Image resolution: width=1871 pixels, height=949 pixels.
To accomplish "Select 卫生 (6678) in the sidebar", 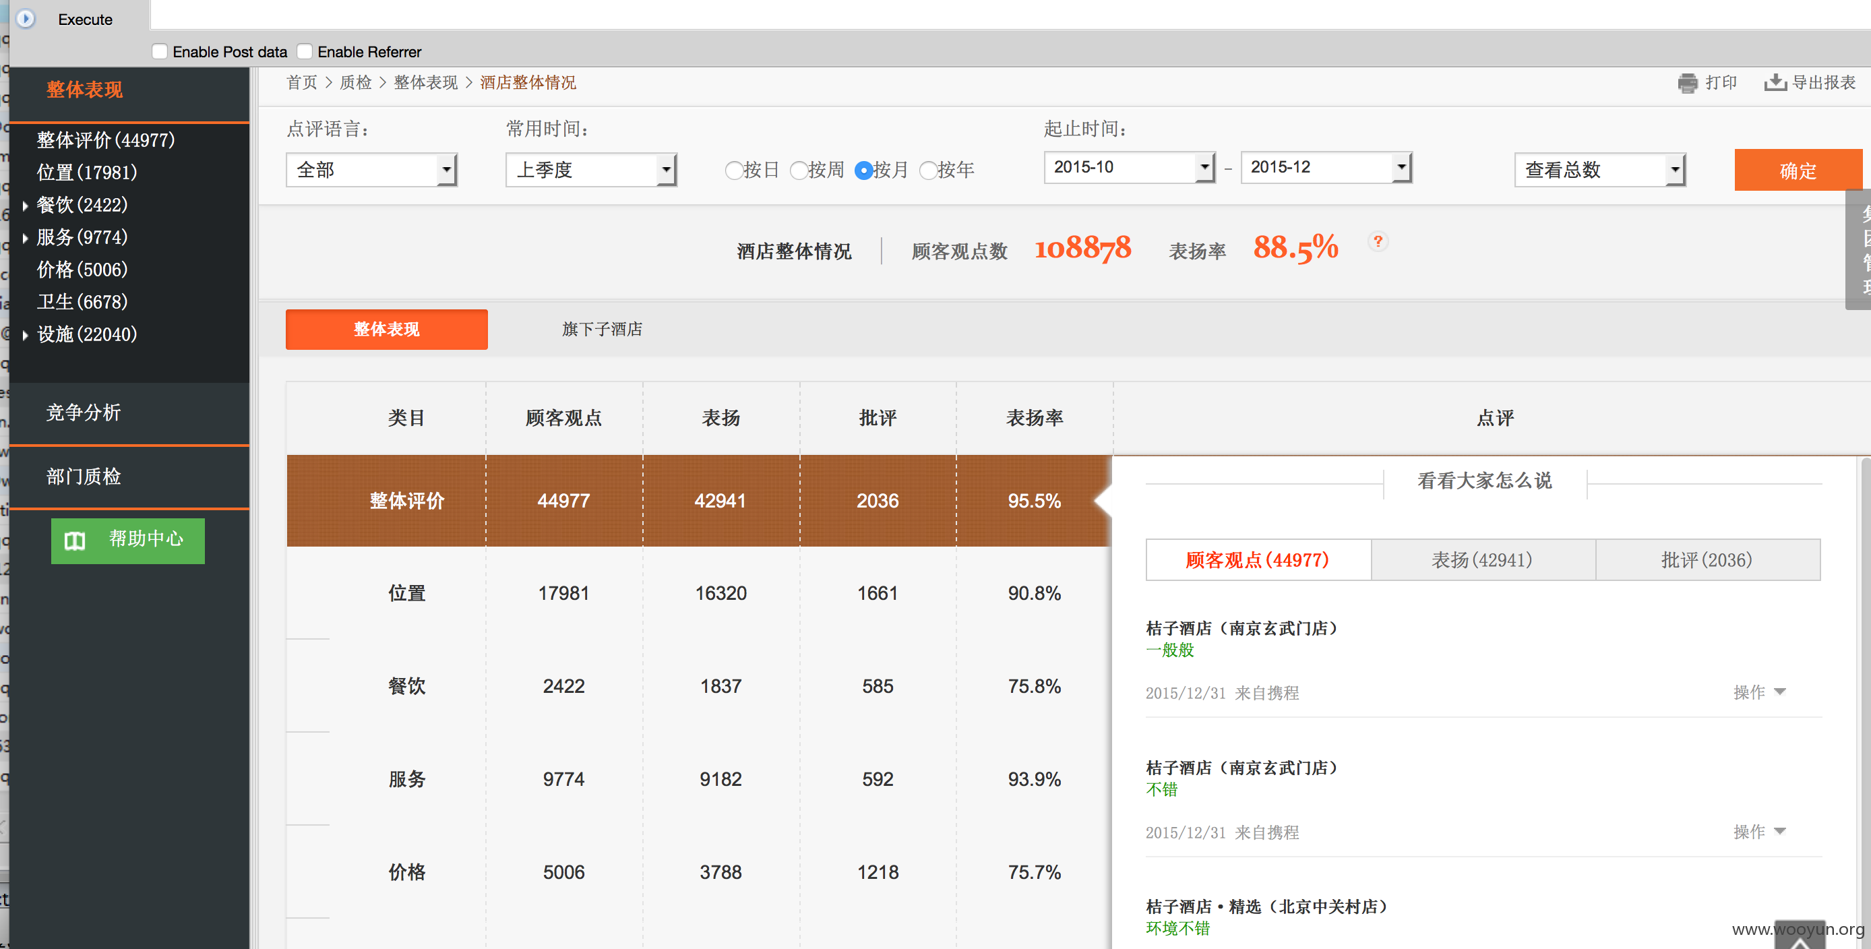I will [82, 302].
